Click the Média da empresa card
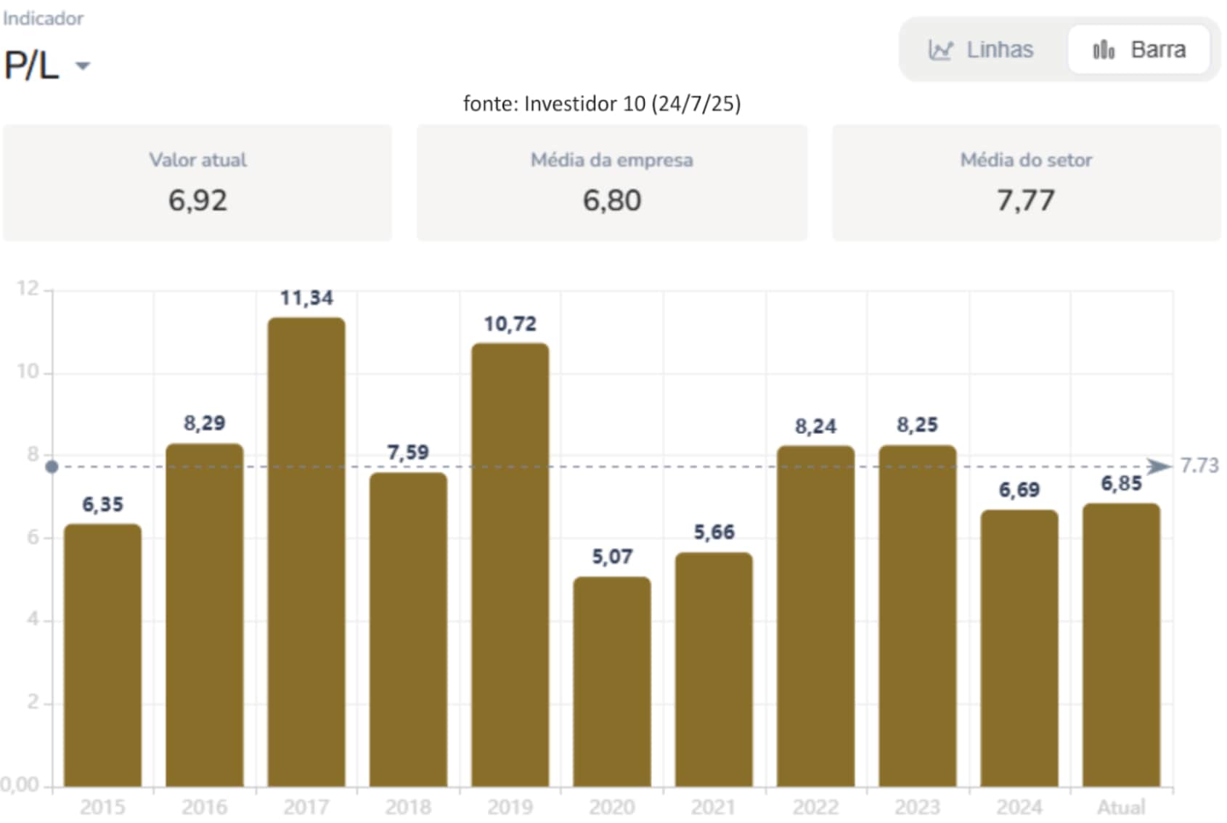Image resolution: width=1227 pixels, height=823 pixels. pyautogui.click(x=611, y=183)
